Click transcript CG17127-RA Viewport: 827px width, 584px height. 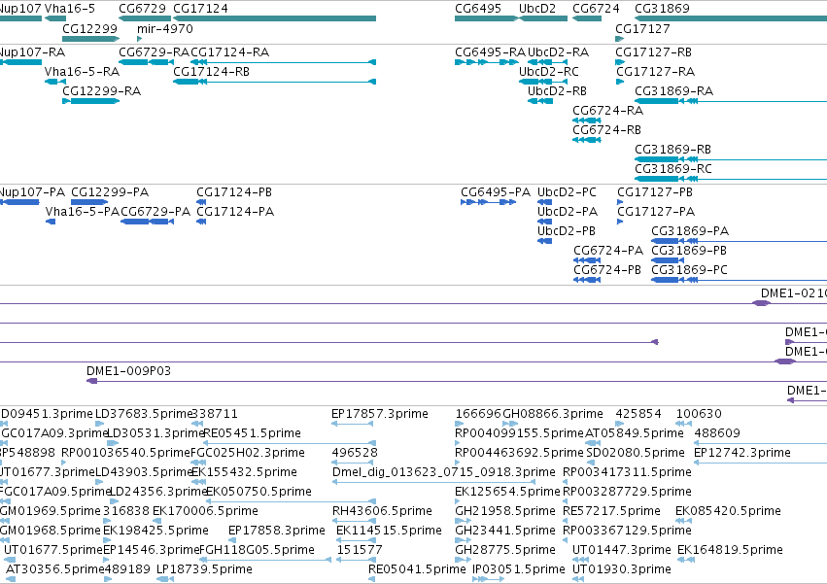620,82
